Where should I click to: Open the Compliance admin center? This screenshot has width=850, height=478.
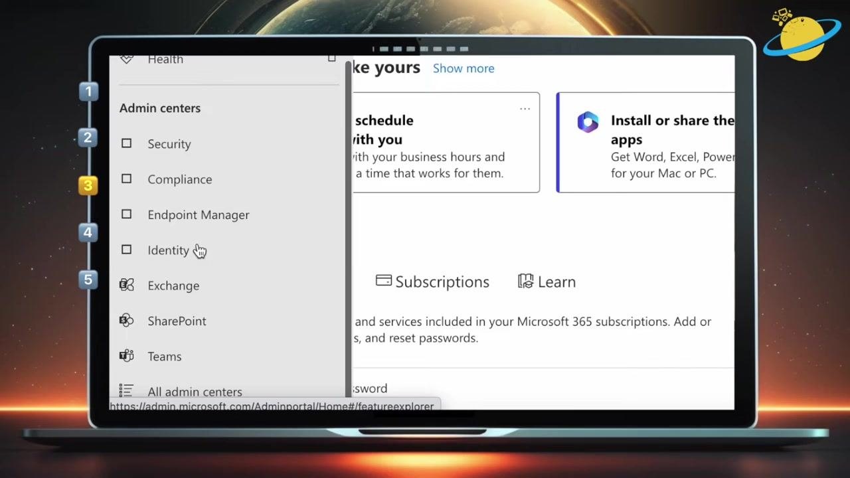179,179
